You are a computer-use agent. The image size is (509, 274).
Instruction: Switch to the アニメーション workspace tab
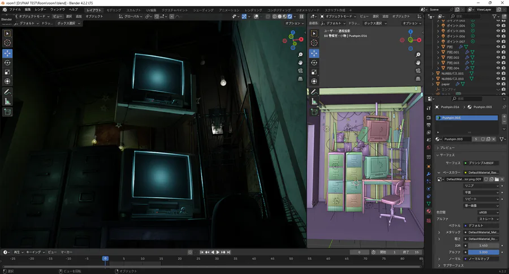(229, 10)
